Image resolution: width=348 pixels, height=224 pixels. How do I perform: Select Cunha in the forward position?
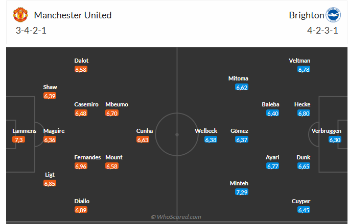[145, 131]
